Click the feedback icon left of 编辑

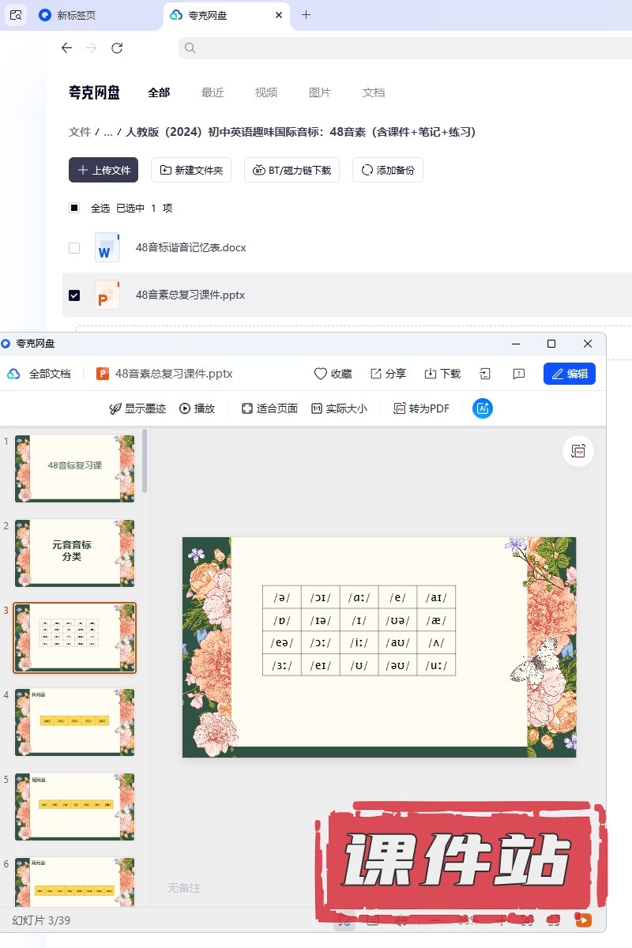click(519, 374)
